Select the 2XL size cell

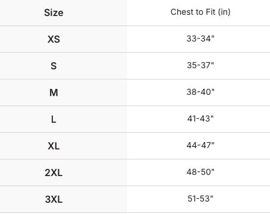tap(54, 173)
